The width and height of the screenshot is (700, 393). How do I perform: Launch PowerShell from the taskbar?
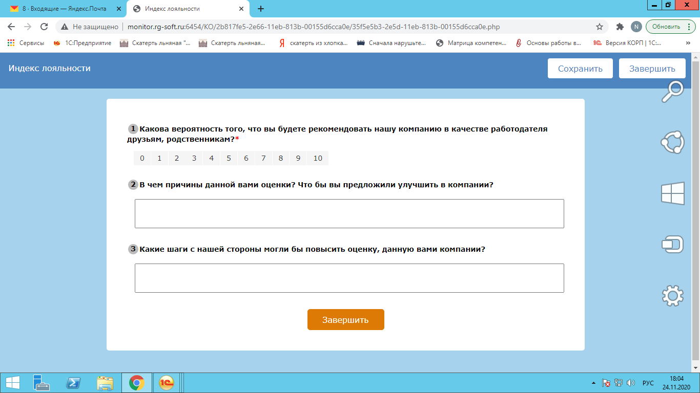[73, 383]
